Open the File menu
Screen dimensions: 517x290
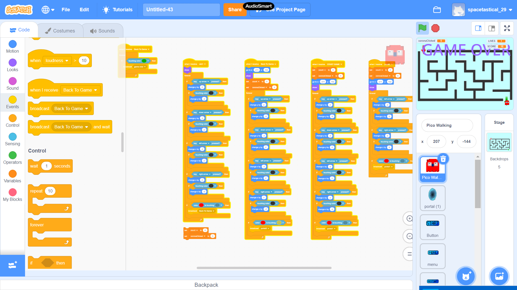66,10
